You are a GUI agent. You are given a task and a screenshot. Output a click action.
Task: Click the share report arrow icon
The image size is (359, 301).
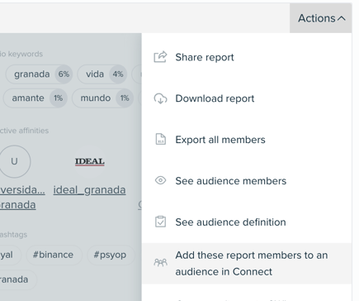tap(160, 57)
